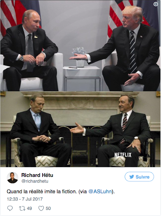Image resolution: width=163 pixels, height=216 pixels.
Task: Click the retweet count 49
Action: point(29,208)
